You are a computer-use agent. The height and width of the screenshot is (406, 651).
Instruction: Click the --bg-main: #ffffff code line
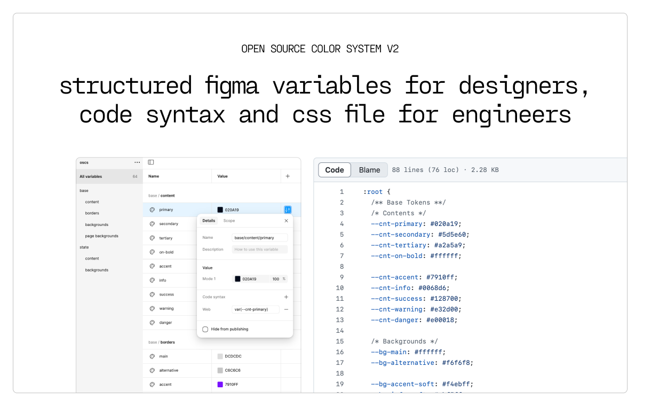tap(408, 352)
